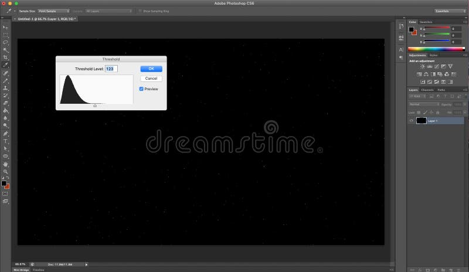This screenshot has height=272, width=469.
Task: Change screen mode icon in the toolbox
Action: [5, 202]
